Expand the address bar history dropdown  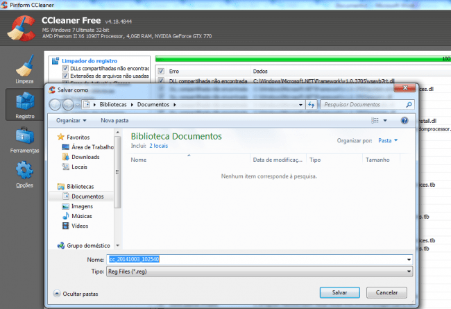(x=300, y=105)
